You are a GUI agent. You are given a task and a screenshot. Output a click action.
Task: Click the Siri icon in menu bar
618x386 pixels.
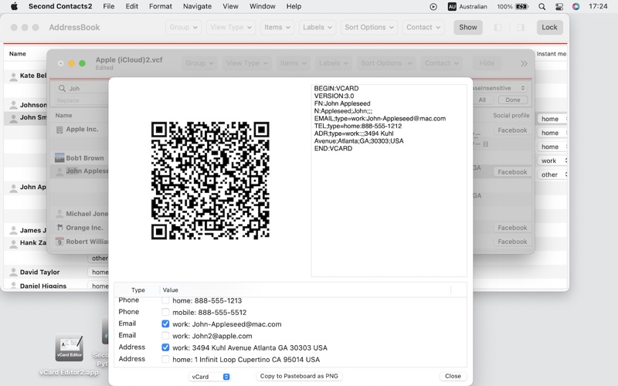coord(576,6)
